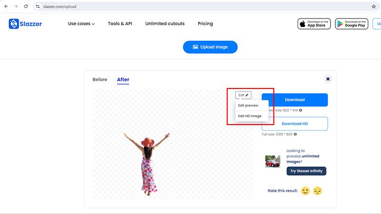Toggle the Edit pencil dropdown
The height and width of the screenshot is (214, 381).
point(243,95)
